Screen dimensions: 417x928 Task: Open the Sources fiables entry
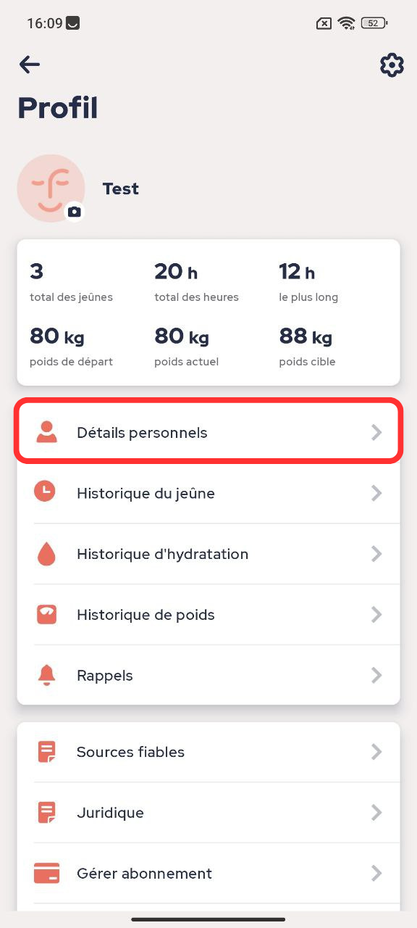pyautogui.click(x=208, y=752)
